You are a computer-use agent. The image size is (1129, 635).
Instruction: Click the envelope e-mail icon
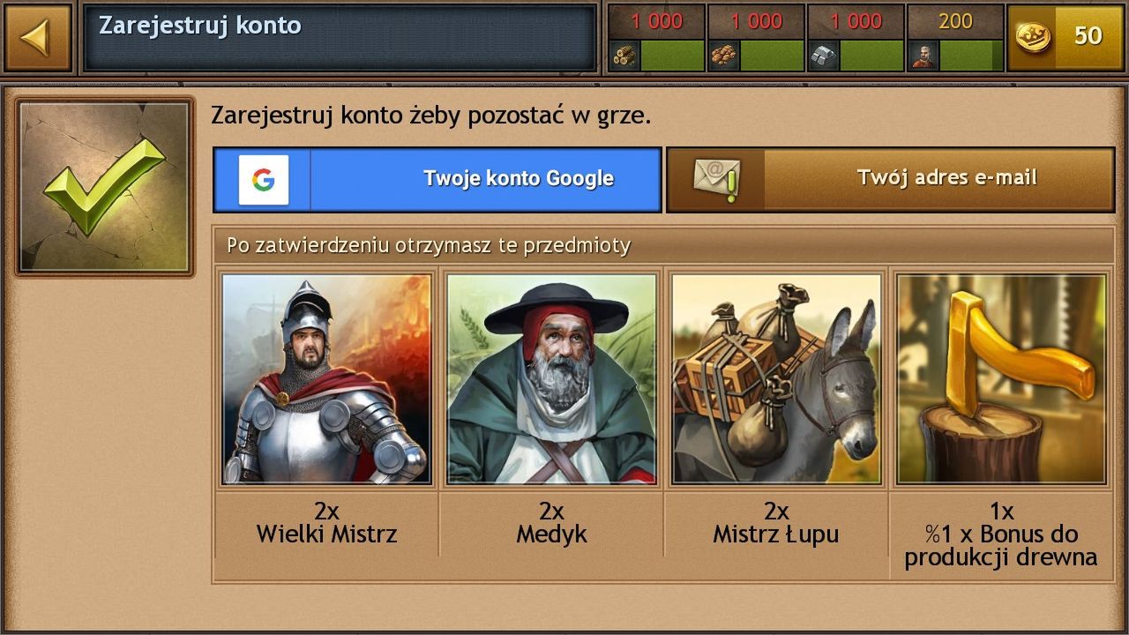(716, 180)
